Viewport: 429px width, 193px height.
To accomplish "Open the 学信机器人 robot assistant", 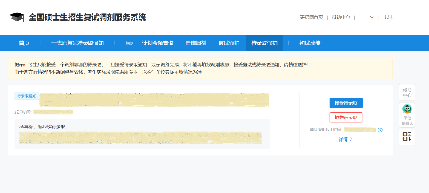I will coord(407,115).
